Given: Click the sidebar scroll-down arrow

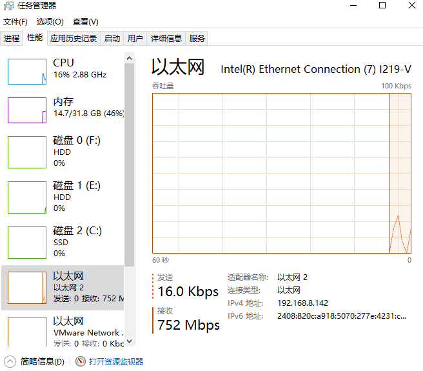Looking at the screenshot, I should [129, 341].
